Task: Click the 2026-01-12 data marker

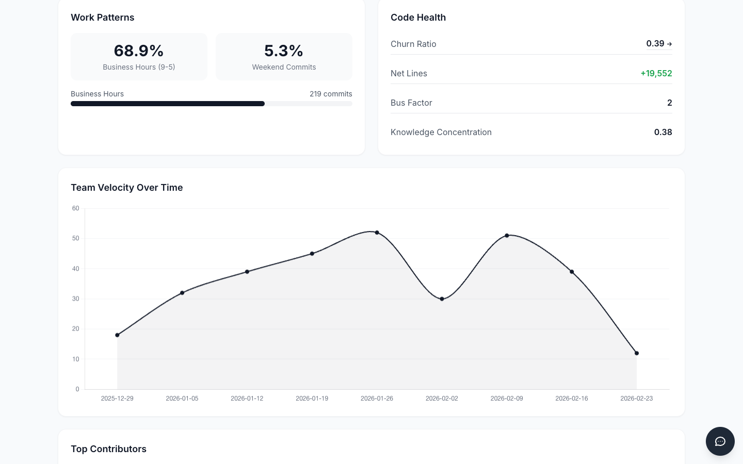Action: click(x=247, y=271)
